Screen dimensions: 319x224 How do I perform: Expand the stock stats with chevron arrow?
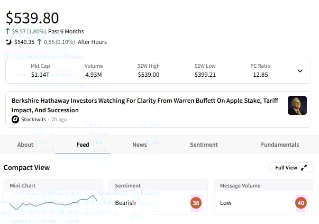tap(300, 71)
